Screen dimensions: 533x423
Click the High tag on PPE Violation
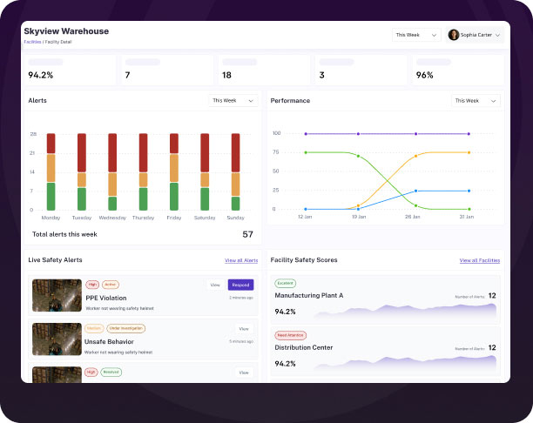click(92, 285)
